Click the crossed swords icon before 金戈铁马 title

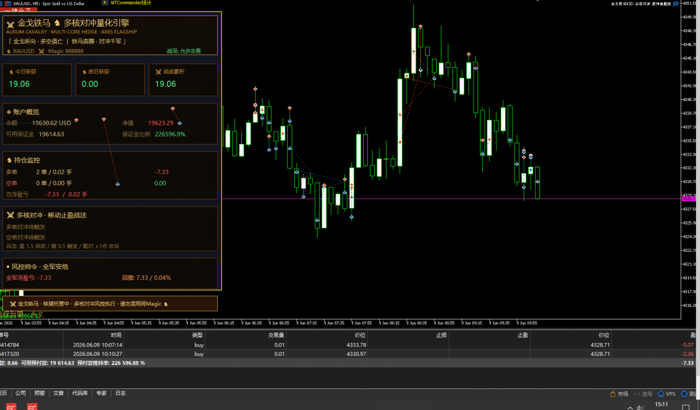tap(11, 24)
